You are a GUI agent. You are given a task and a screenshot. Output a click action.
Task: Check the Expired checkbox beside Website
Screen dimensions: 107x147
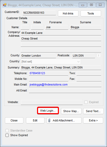coord(86,102)
